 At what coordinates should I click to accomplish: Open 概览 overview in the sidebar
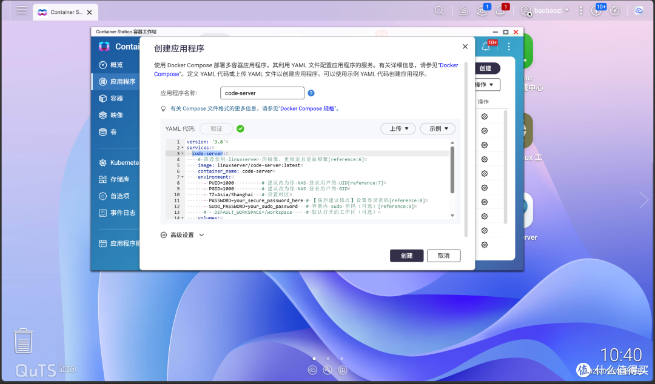click(x=116, y=65)
